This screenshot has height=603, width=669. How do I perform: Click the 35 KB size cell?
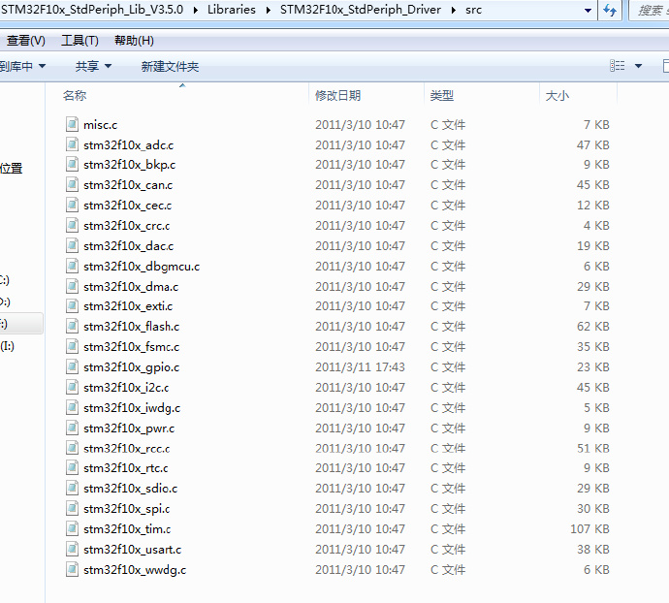pyautogui.click(x=593, y=346)
